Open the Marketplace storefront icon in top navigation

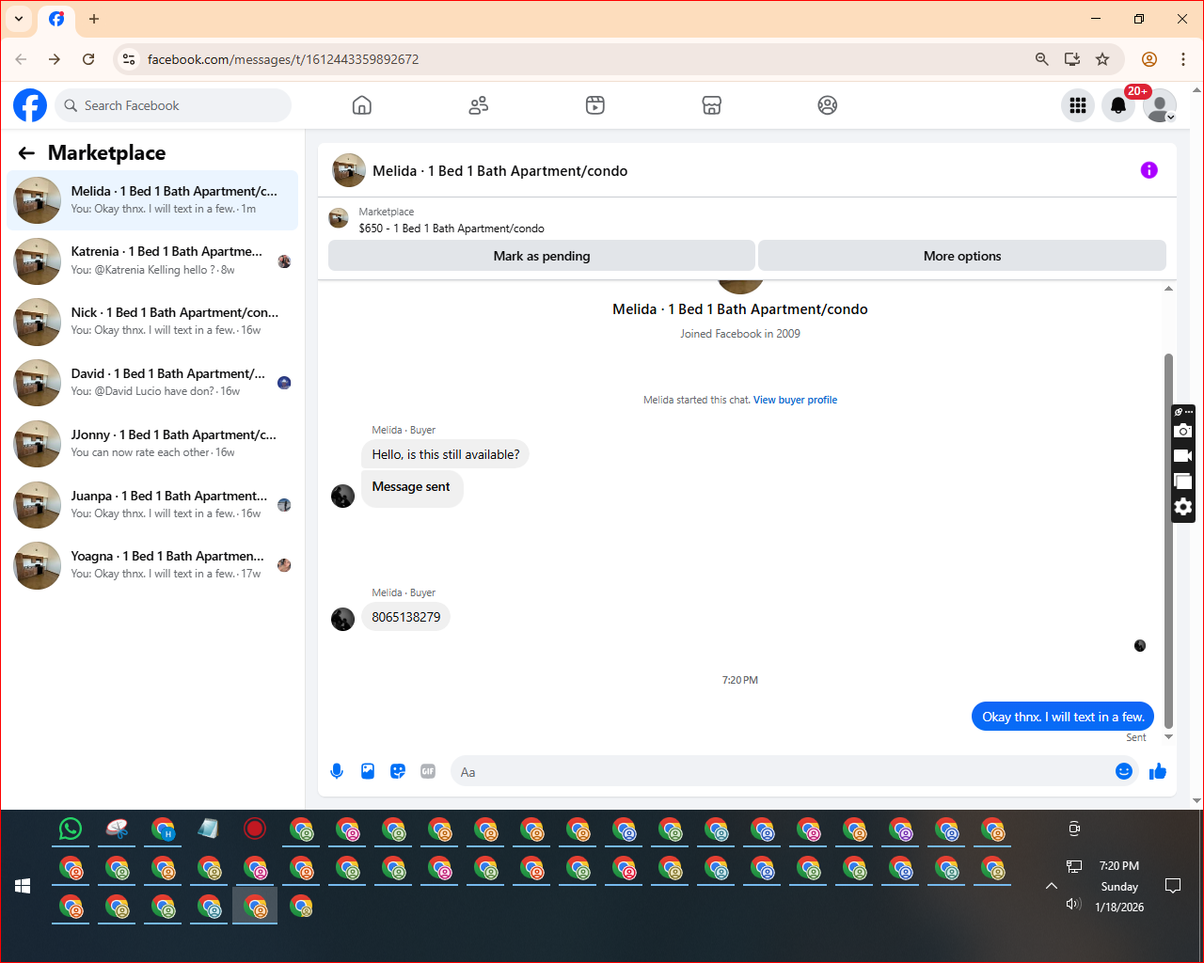coord(712,105)
